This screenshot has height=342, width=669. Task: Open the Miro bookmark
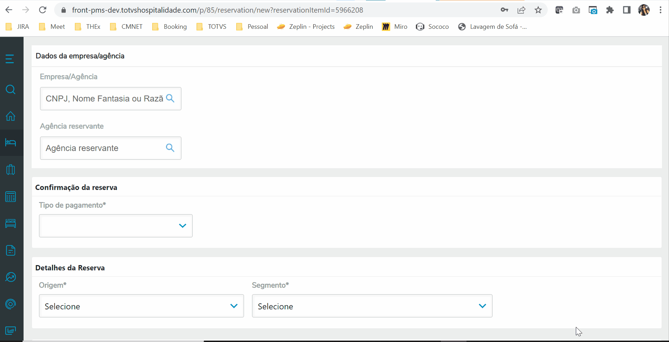(x=394, y=27)
